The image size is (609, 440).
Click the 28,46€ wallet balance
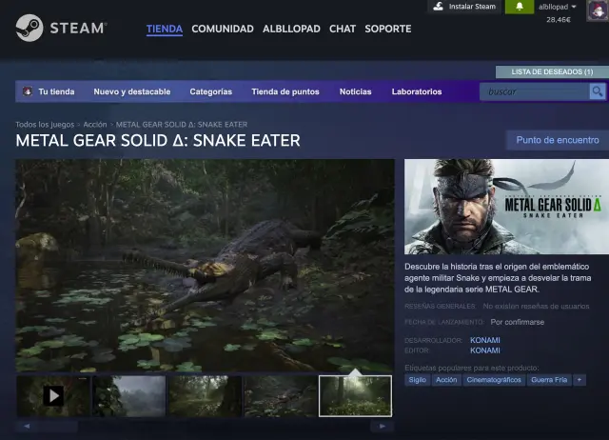click(559, 19)
